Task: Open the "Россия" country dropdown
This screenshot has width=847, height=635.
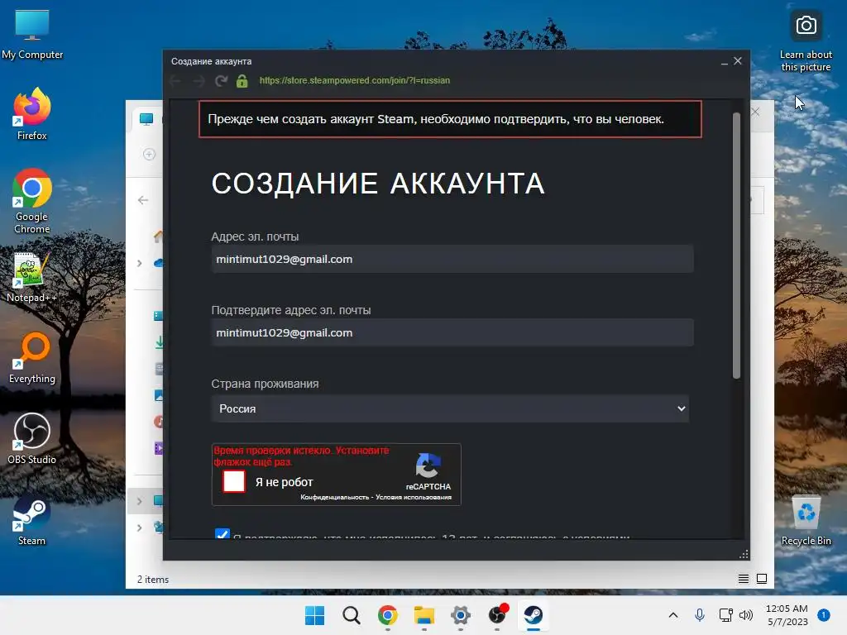Action: [x=450, y=408]
